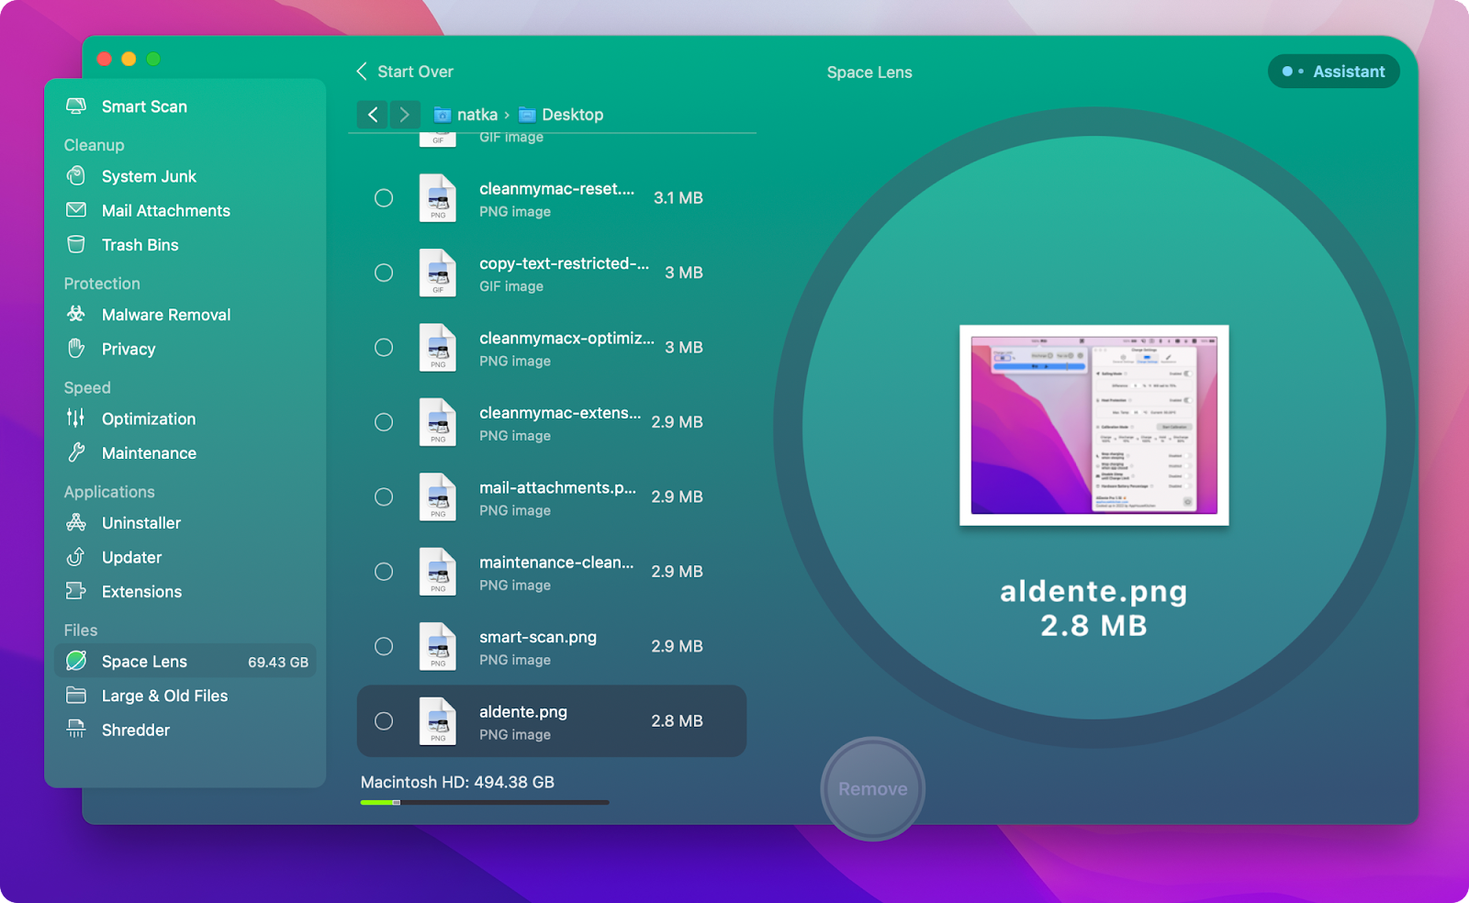Click the System Junk icon
The height and width of the screenshot is (903, 1469).
click(76, 175)
